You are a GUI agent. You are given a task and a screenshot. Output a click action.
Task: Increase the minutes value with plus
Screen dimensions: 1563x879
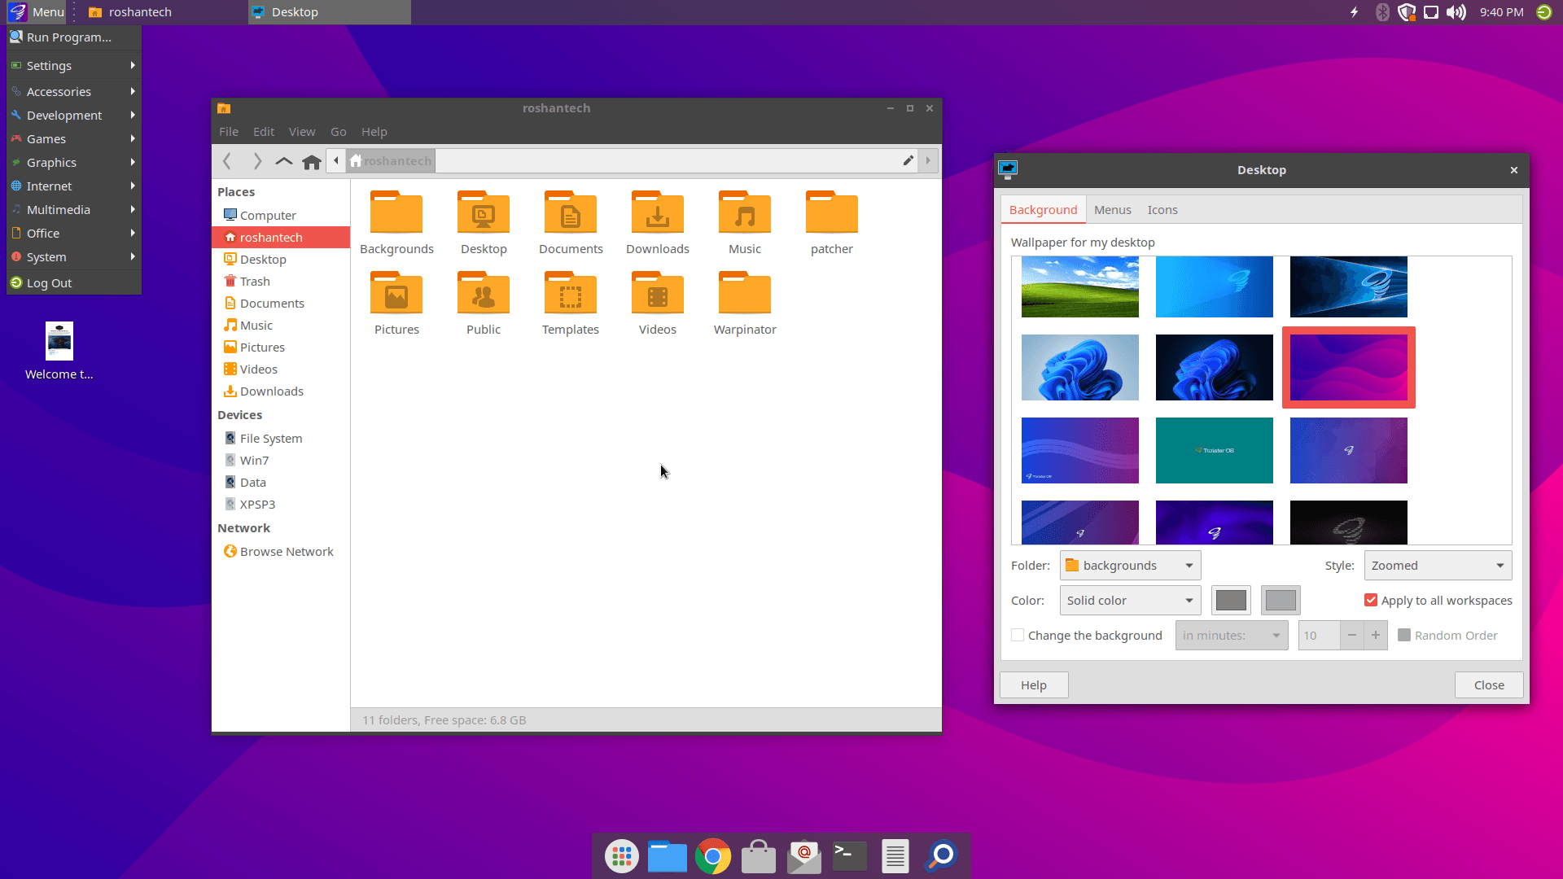1376,636
